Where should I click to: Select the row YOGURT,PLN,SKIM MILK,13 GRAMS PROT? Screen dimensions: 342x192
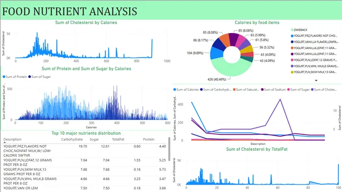click(84, 172)
